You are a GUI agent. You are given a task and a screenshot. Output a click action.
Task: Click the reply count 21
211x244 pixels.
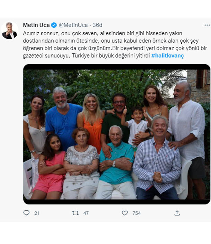[37, 213]
